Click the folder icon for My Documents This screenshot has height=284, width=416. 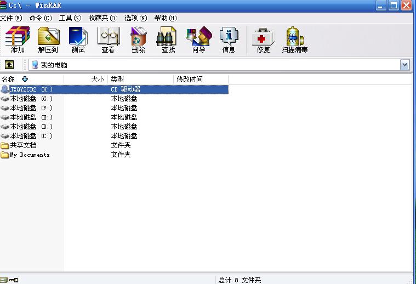pos(5,155)
